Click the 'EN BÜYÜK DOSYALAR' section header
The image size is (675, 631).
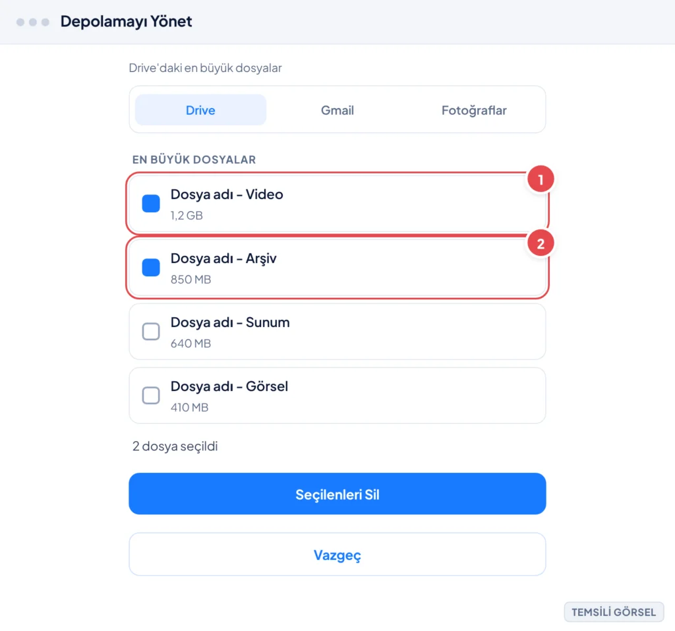point(194,160)
